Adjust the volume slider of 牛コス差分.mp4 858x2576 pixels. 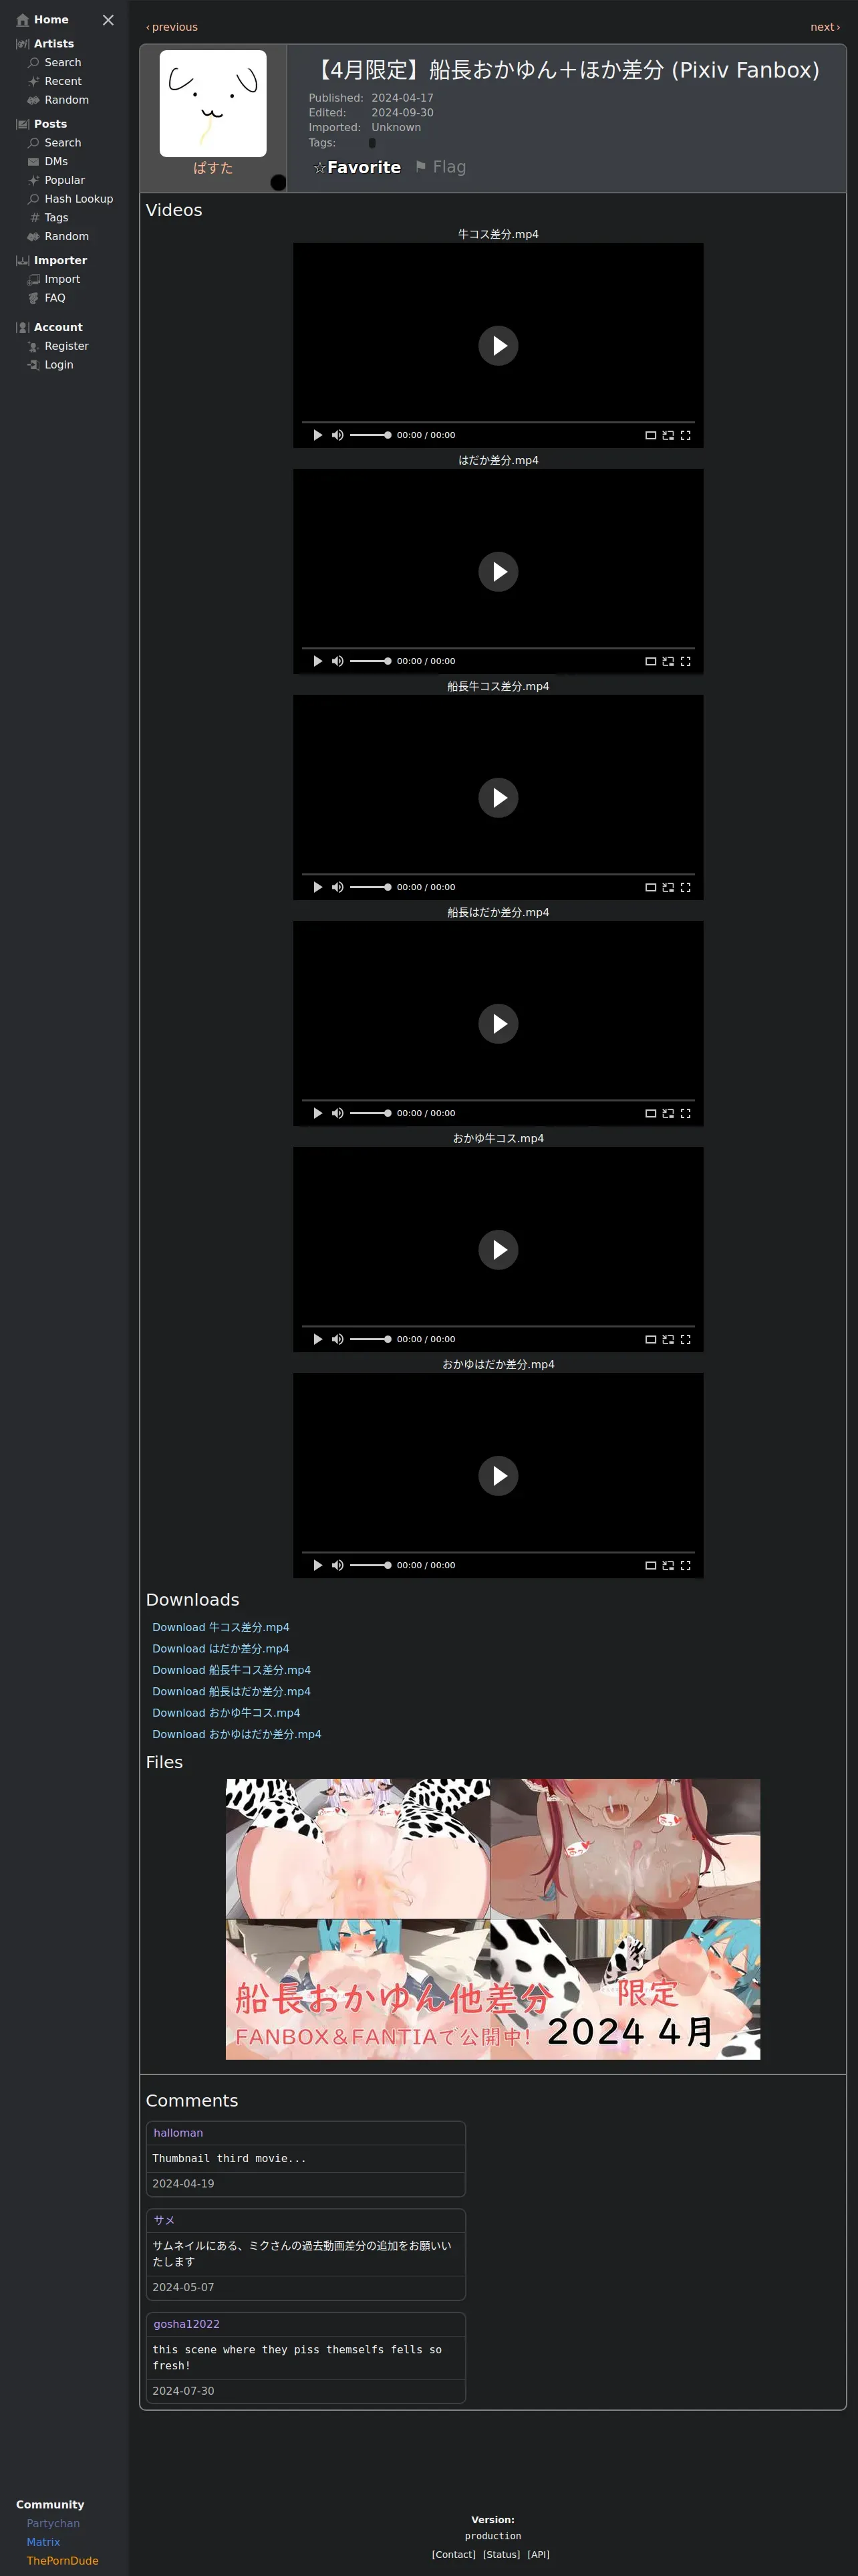tap(370, 435)
